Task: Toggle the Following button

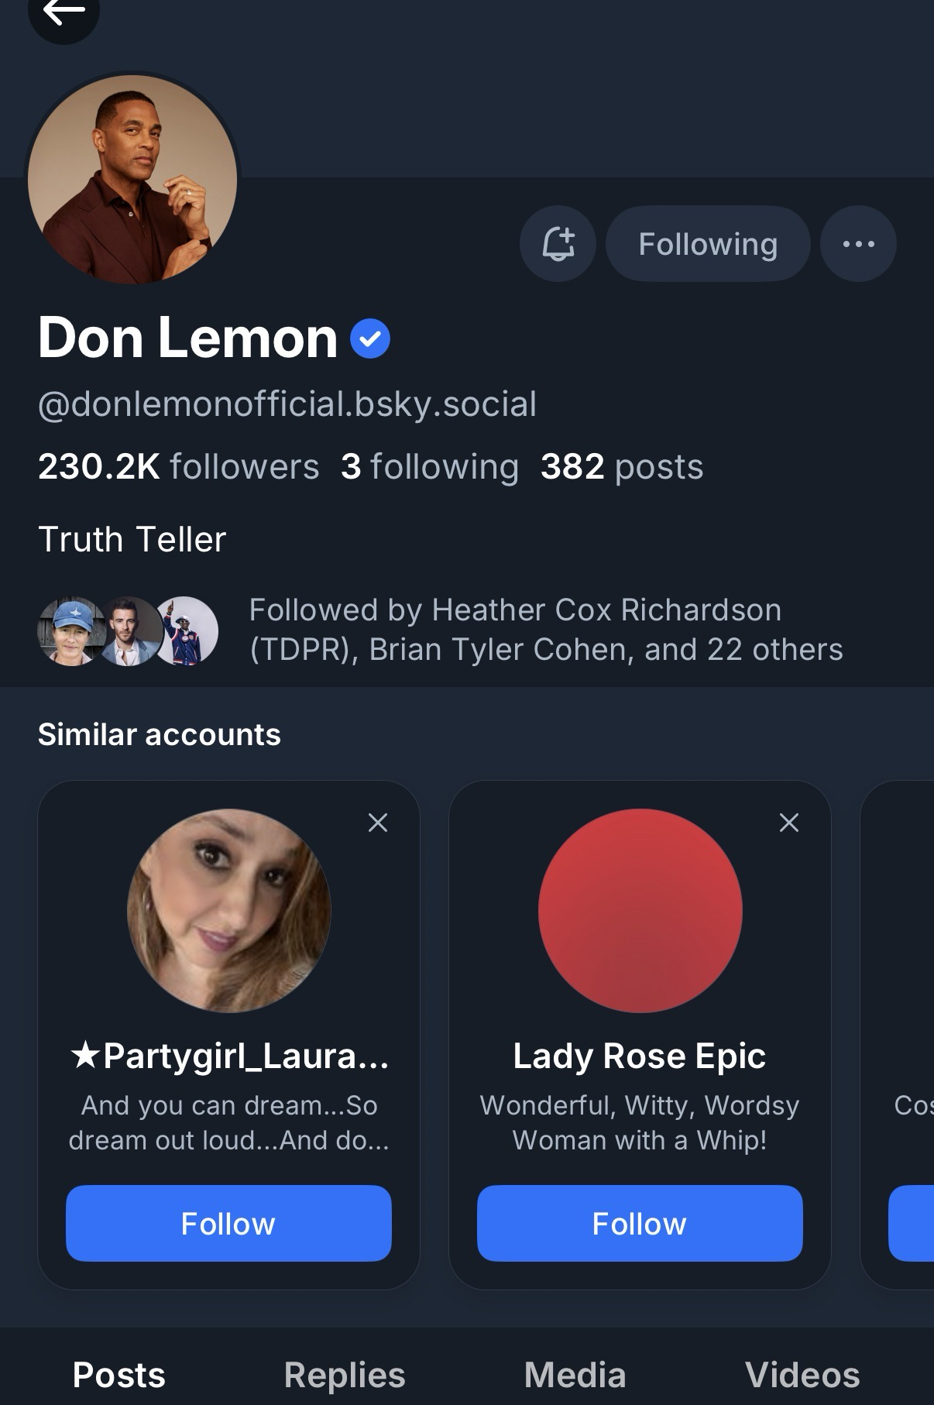Action: pos(707,244)
